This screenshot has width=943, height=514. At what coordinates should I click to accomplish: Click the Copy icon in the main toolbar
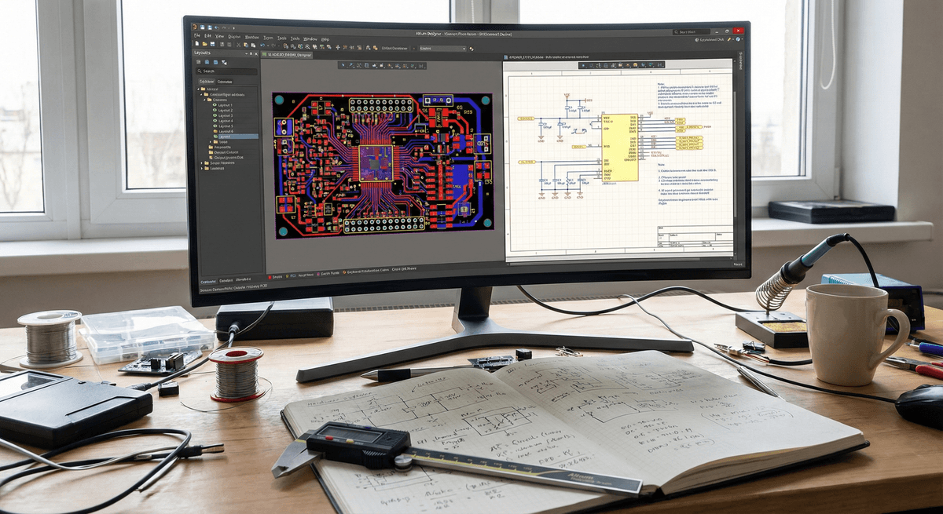point(246,44)
